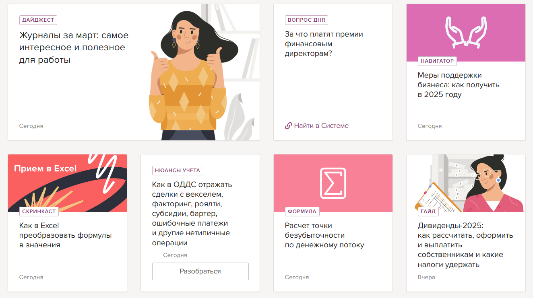Click the Разобраться button
Image resolution: width=533 pixels, height=298 pixels.
click(200, 271)
